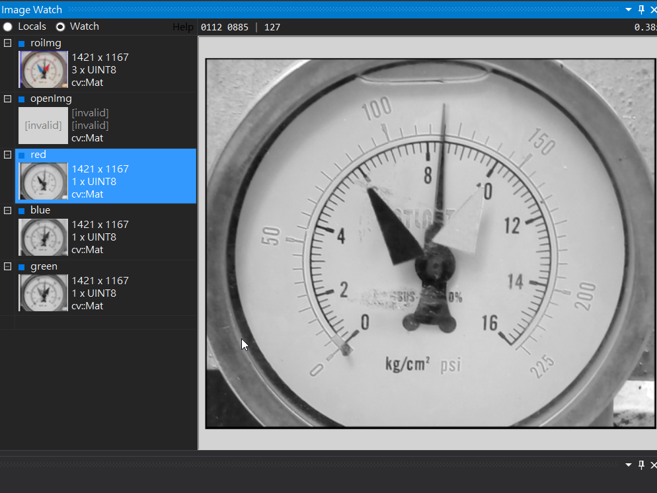
Task: Click the blue square icon beside openImg
Action: coord(22,99)
